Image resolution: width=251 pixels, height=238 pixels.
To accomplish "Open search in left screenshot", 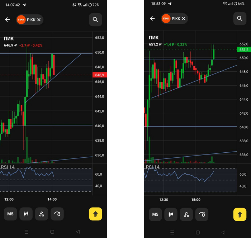I will (95, 19).
